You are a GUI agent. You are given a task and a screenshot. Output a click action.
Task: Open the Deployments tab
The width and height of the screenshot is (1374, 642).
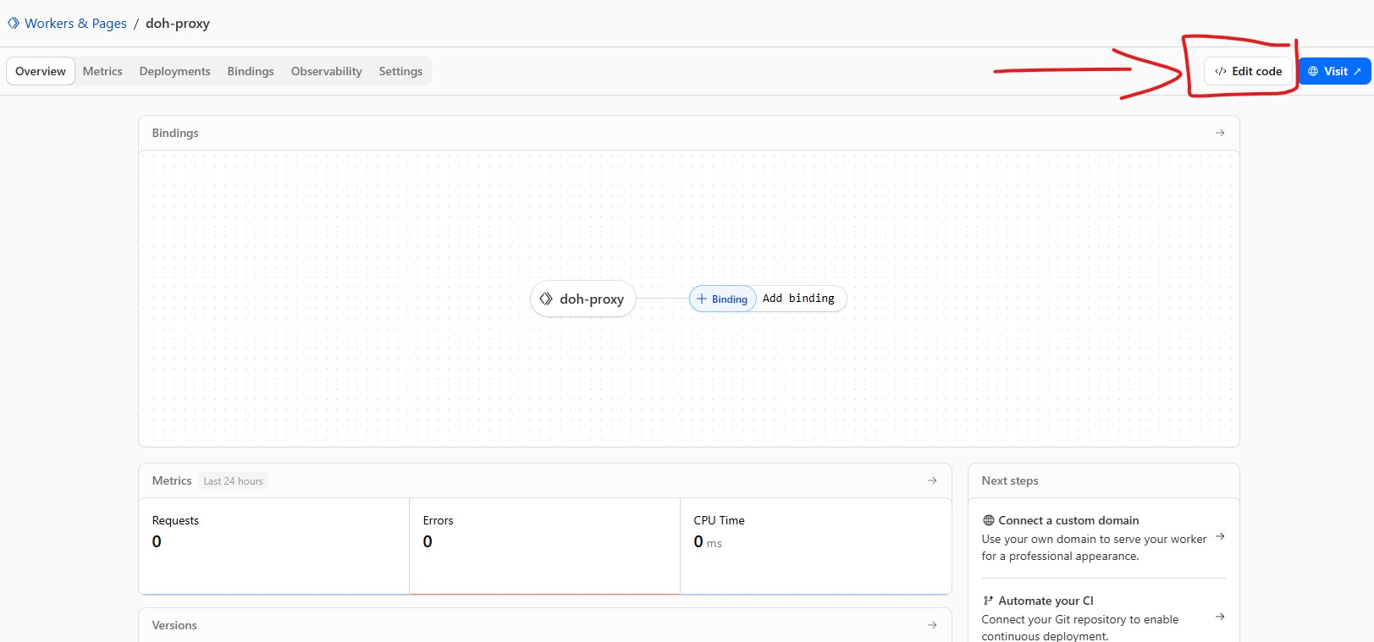pos(174,72)
